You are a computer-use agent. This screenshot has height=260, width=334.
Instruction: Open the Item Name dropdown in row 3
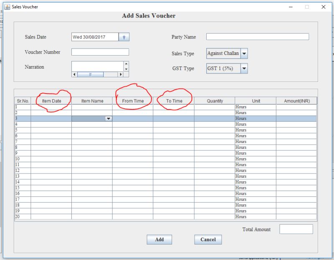pos(109,119)
